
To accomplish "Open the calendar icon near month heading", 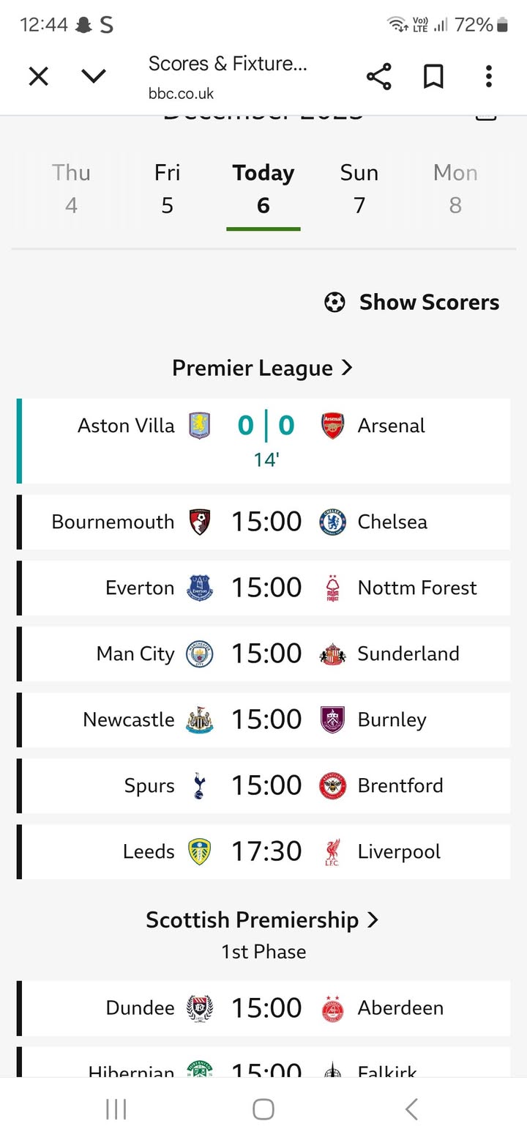I will tap(486, 116).
